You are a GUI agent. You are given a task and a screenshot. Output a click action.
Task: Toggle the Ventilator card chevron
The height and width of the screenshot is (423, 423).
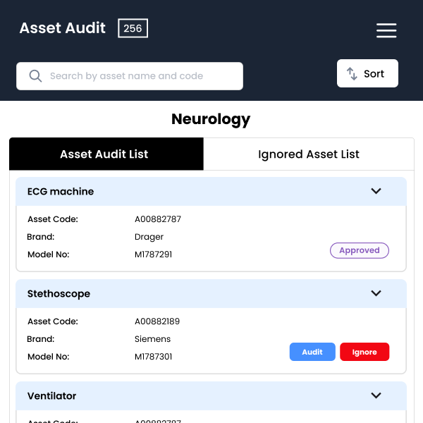tap(376, 396)
